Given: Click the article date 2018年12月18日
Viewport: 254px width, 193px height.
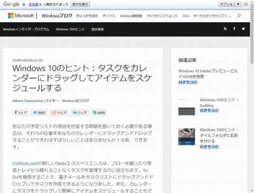Looking at the screenshot, I should [28, 60].
